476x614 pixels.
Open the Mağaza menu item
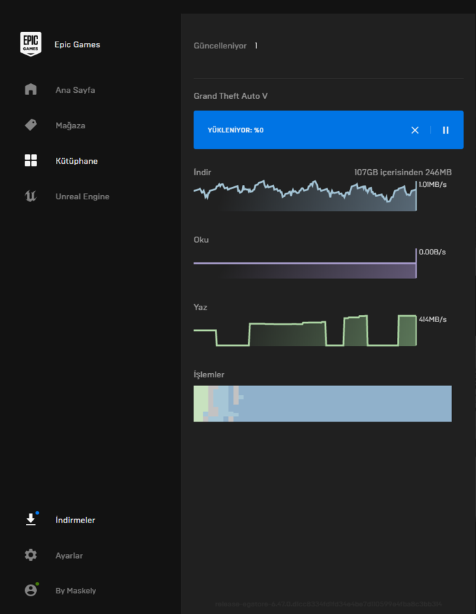[70, 126]
